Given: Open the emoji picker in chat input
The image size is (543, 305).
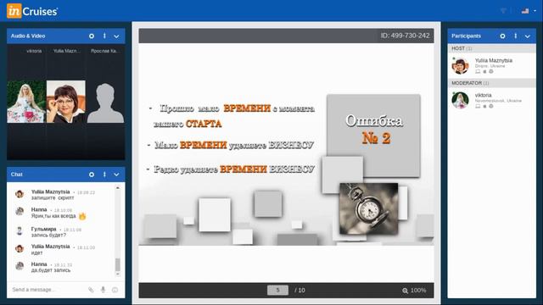Looking at the screenshot, I should point(115,290).
